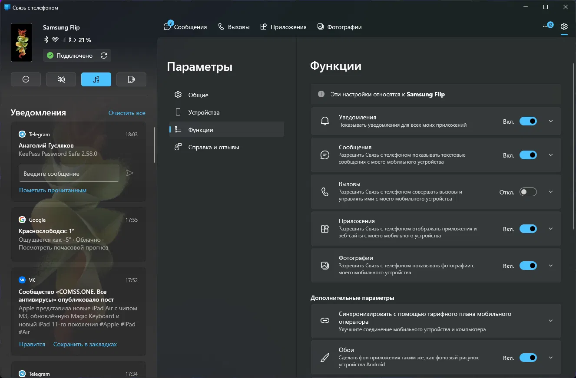The height and width of the screenshot is (378, 576).
Task: Expand the Обои settings row chevron
Action: 551,358
